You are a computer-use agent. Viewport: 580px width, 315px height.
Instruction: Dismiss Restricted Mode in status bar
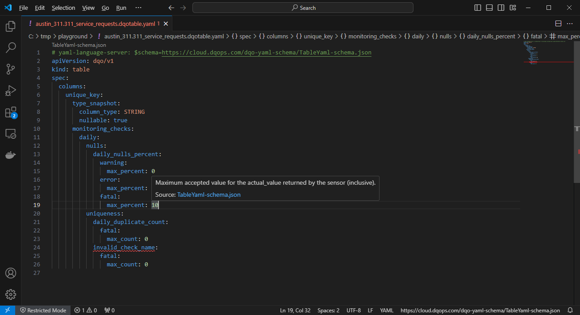(x=43, y=310)
